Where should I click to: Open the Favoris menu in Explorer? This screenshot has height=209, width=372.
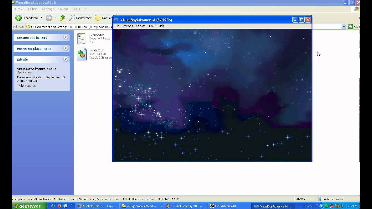click(x=63, y=9)
